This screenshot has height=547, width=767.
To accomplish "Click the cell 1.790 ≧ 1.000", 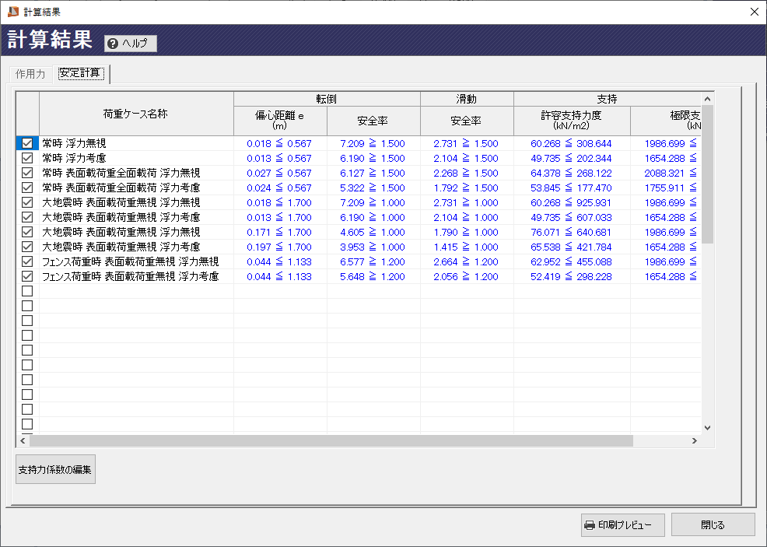I will 466,233.
